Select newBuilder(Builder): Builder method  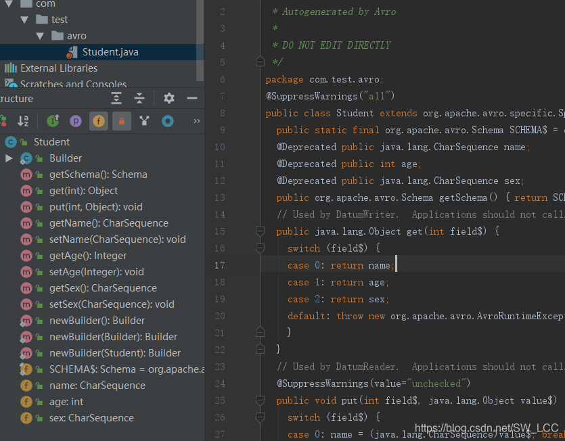coord(113,337)
